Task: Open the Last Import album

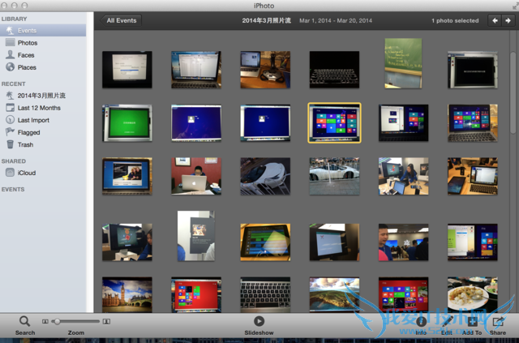Action: click(33, 120)
